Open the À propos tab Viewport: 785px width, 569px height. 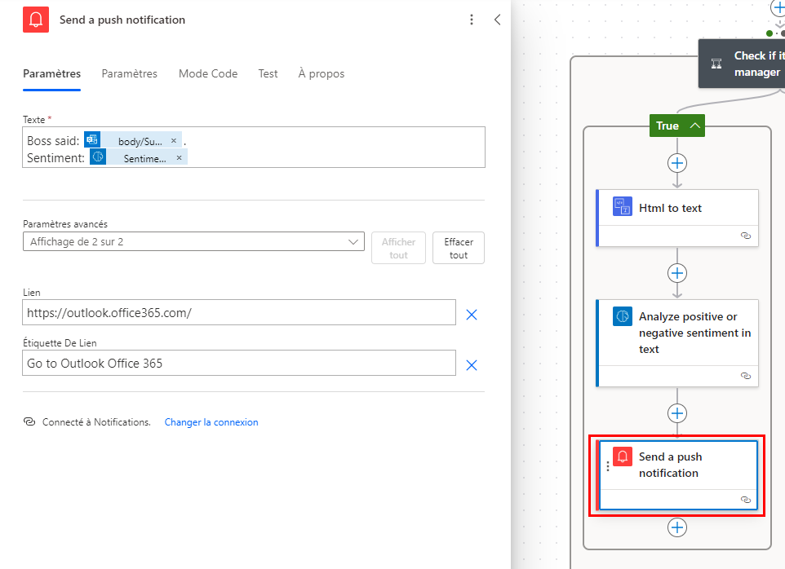coord(322,73)
